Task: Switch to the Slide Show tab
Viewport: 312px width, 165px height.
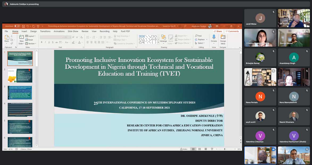Action: (73, 31)
